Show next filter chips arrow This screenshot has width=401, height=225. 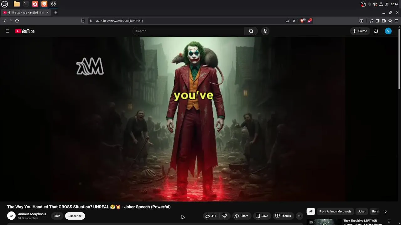[x=386, y=212]
